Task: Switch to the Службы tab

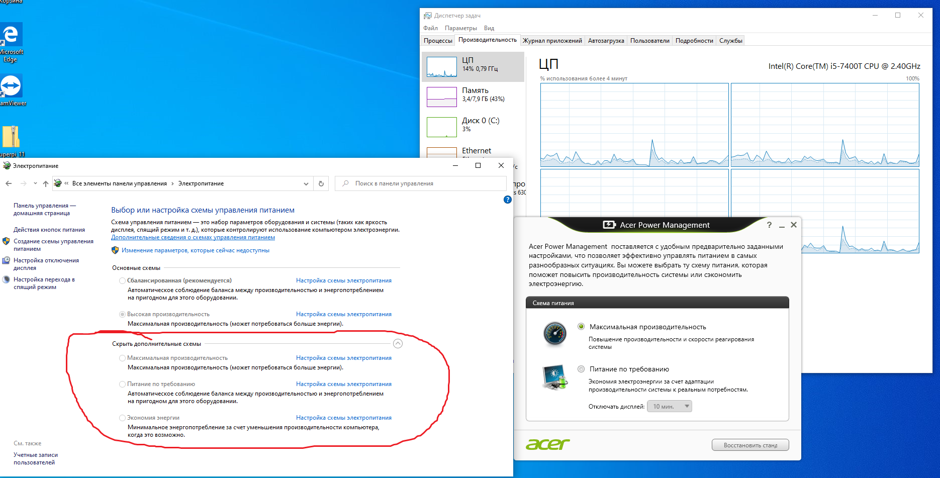Action: [x=731, y=41]
